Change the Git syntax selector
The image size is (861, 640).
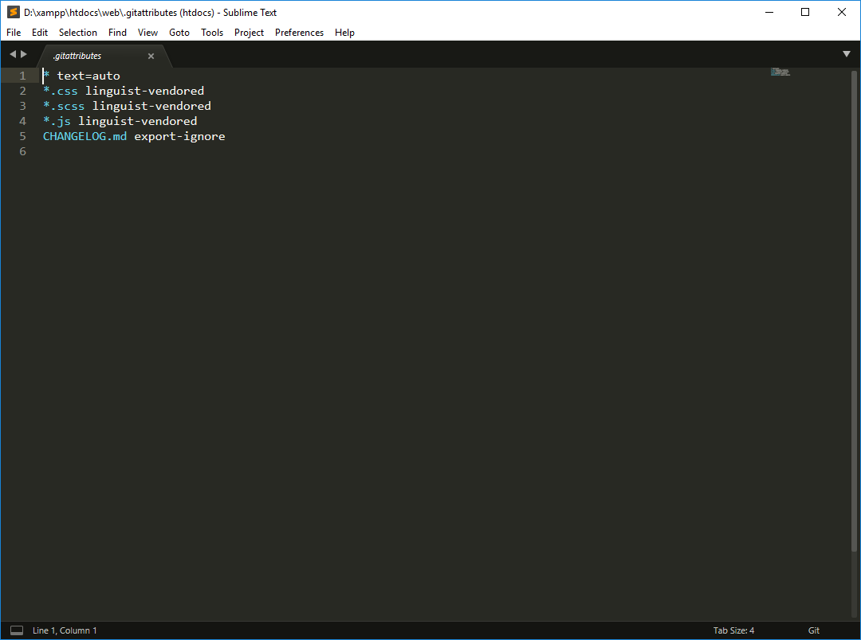(x=813, y=630)
